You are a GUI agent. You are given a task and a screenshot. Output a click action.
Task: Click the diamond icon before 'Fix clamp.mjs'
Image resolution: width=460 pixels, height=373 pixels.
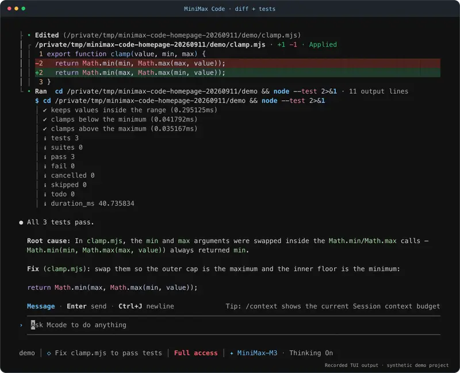(x=49, y=353)
